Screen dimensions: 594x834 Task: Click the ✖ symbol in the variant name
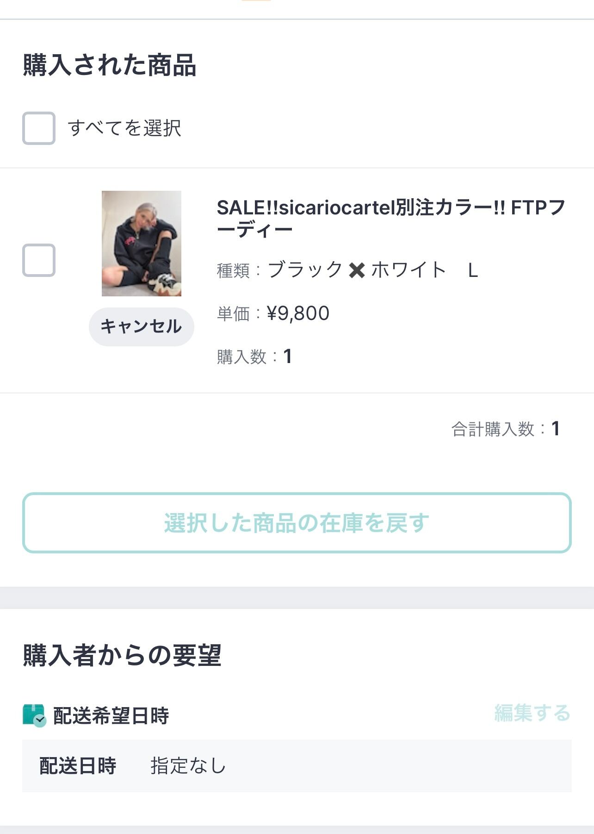click(357, 270)
